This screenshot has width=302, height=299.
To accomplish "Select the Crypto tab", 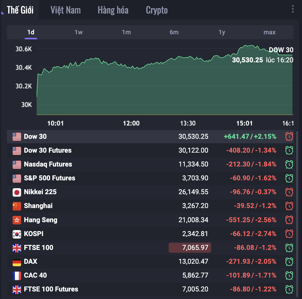I will pos(157,10).
